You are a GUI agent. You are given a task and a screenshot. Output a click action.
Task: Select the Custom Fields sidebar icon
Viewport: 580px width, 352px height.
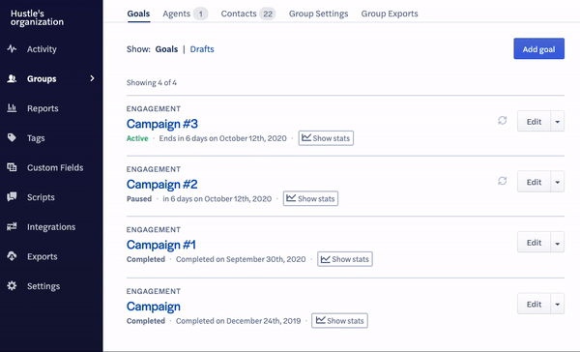tap(12, 167)
